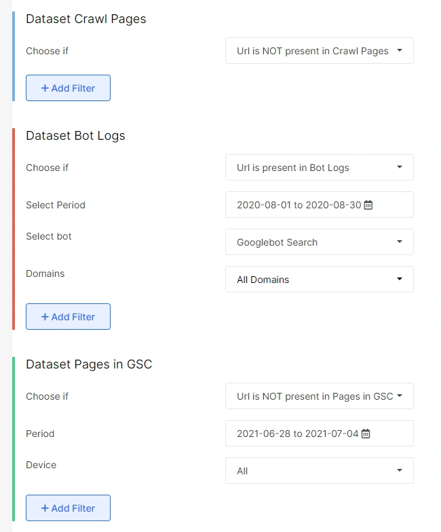Click the 2021-06-28 to 2021-07-04 date text
441x532 pixels.
tap(297, 434)
